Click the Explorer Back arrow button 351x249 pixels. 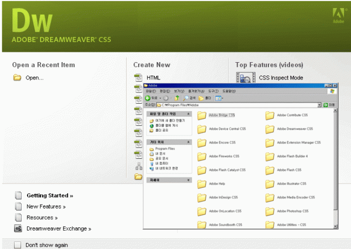tap(148, 98)
